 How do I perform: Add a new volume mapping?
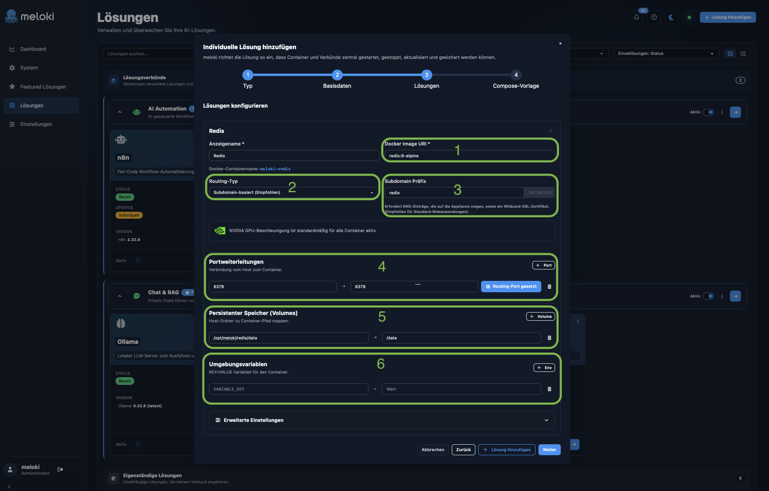tap(540, 317)
